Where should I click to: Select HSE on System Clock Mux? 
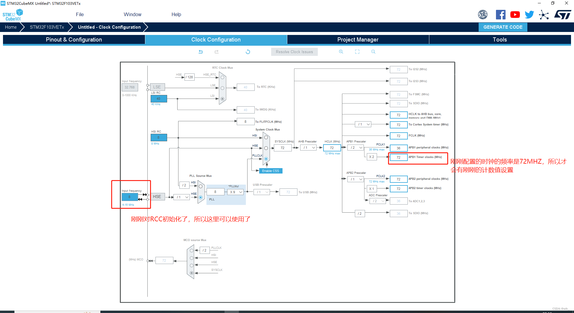point(266,148)
